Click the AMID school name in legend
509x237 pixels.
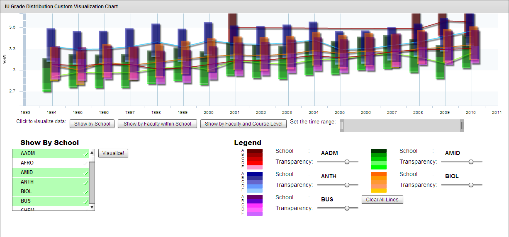point(453,153)
